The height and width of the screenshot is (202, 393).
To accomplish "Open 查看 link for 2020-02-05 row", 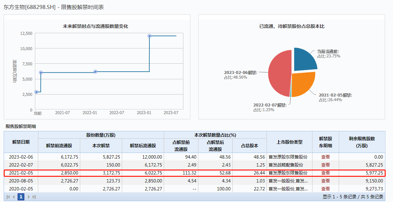I will [325, 189].
